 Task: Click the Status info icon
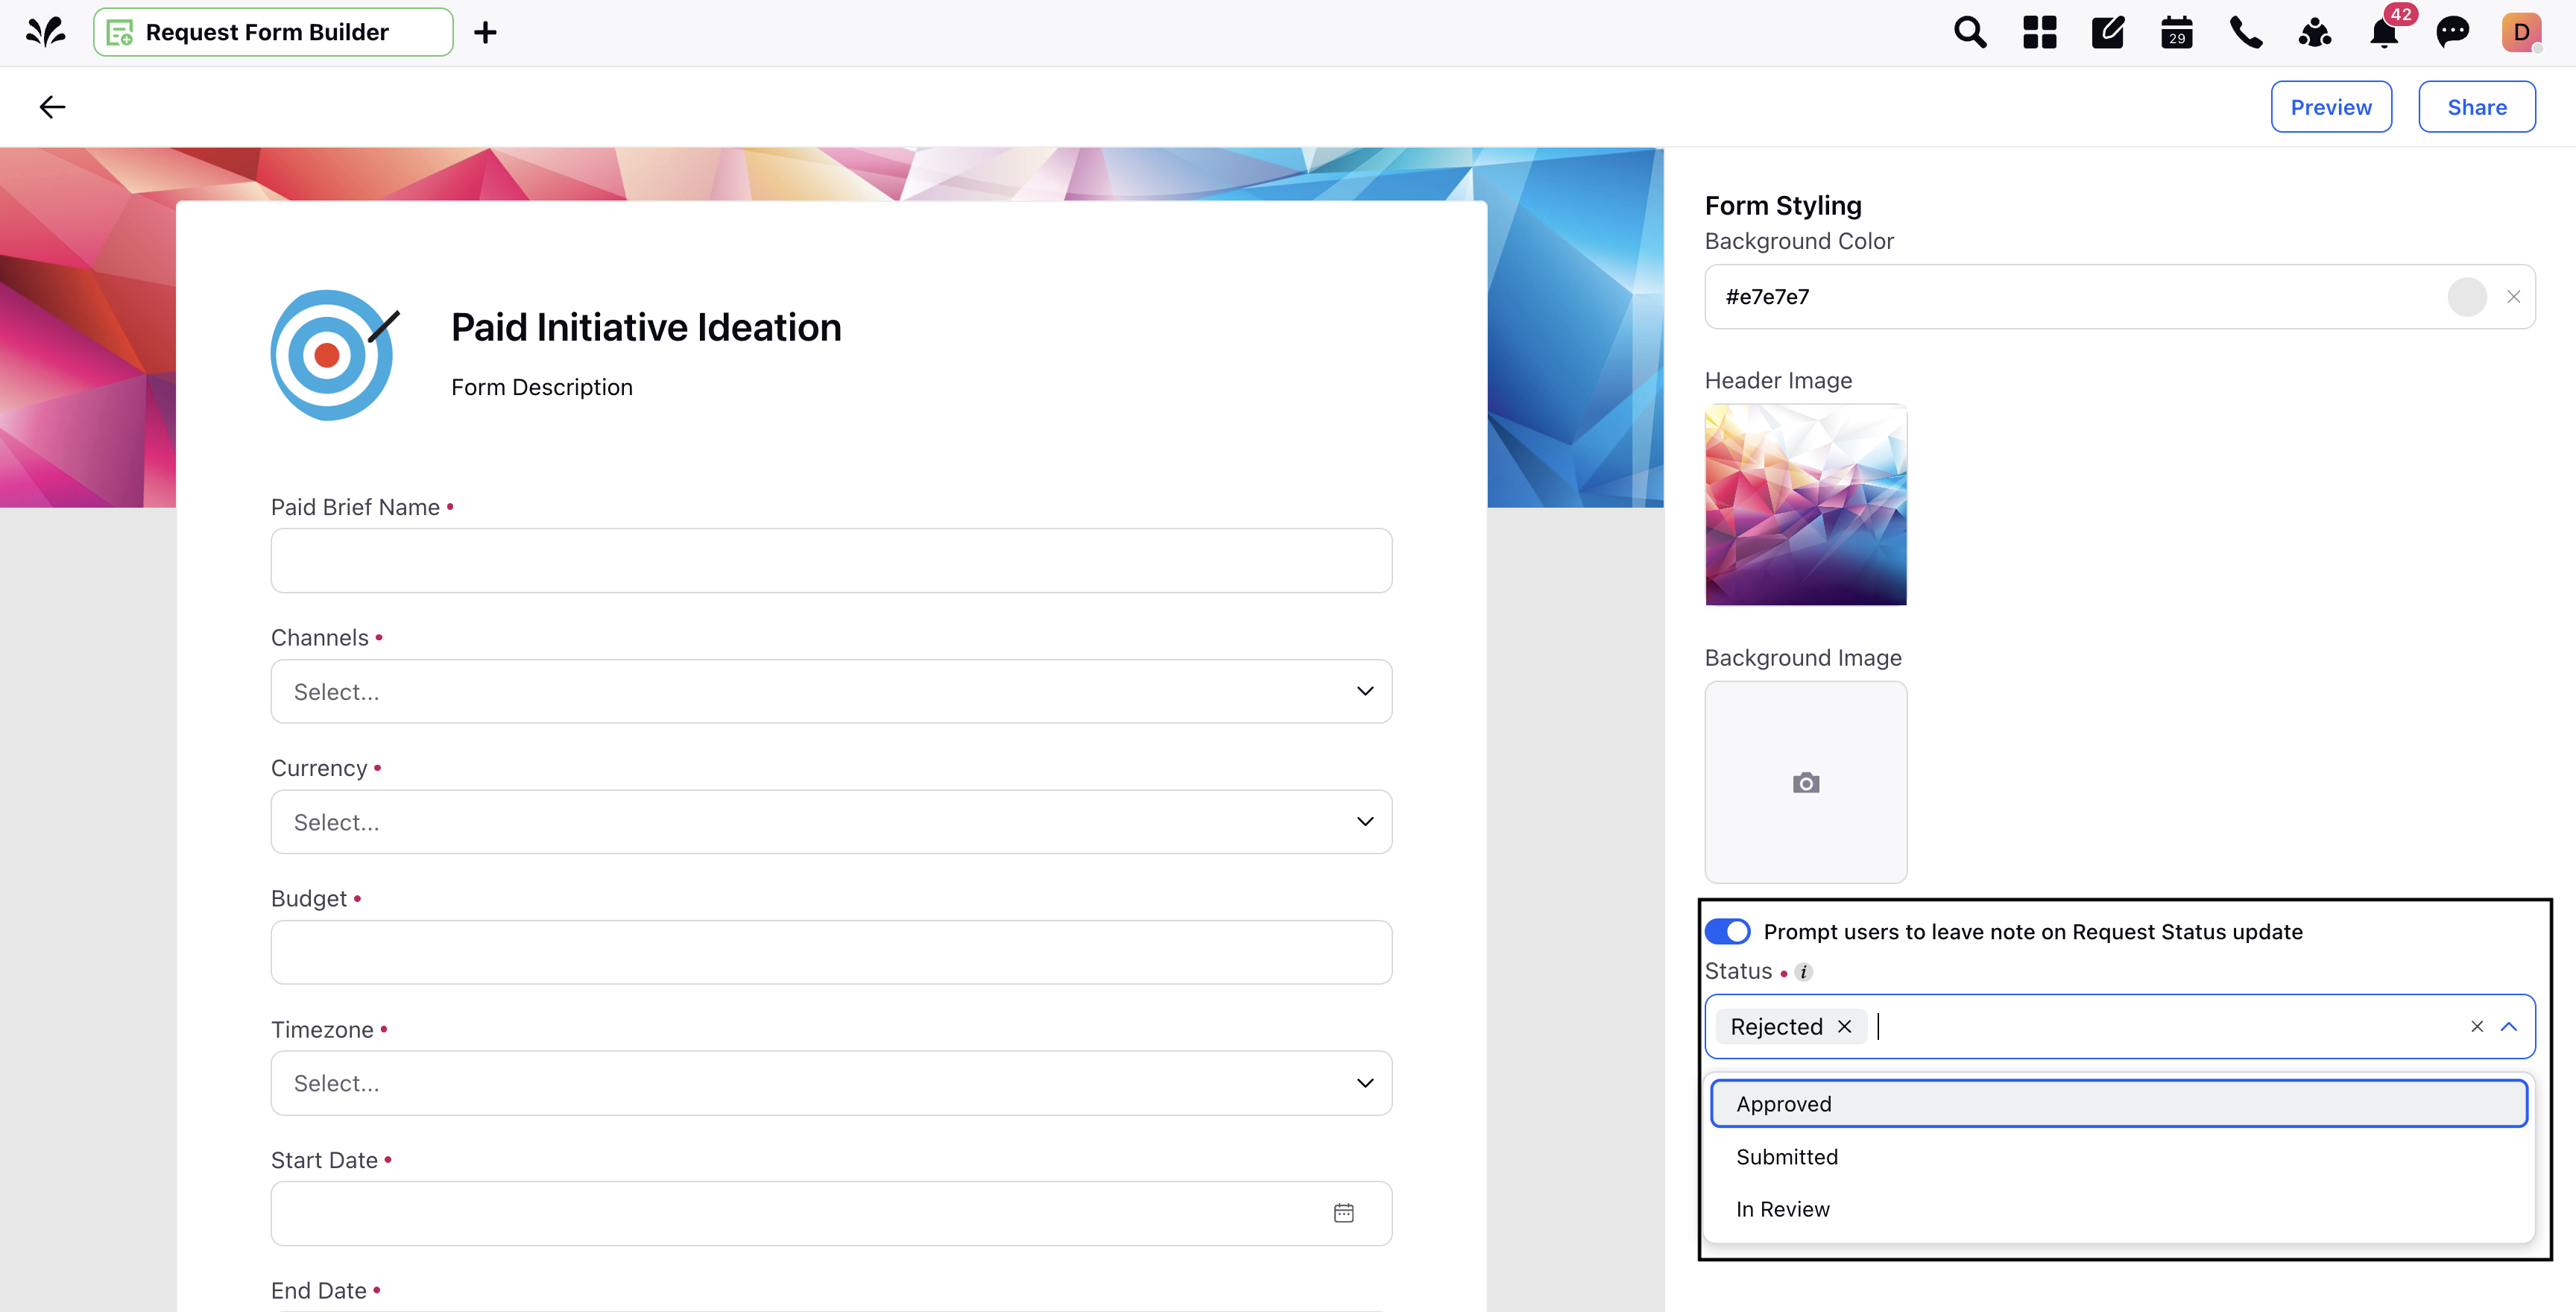pos(1804,972)
